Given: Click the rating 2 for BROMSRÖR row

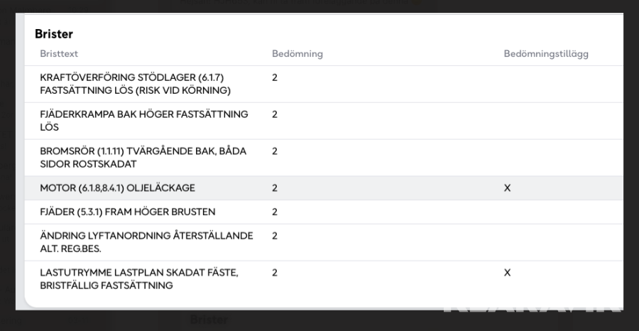Looking at the screenshot, I should 275,151.
